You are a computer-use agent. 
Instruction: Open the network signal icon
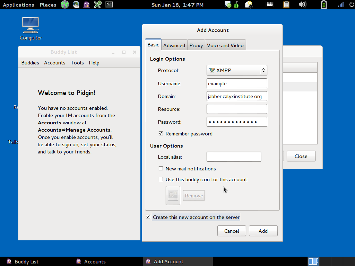(x=341, y=5)
